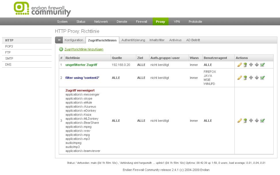The image size is (280, 175).
Task: Open SMTP proxy from the sidebar
Action: pos(9,58)
